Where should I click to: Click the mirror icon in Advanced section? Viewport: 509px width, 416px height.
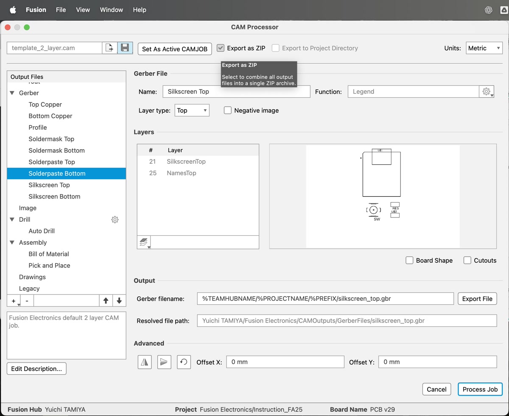point(145,362)
